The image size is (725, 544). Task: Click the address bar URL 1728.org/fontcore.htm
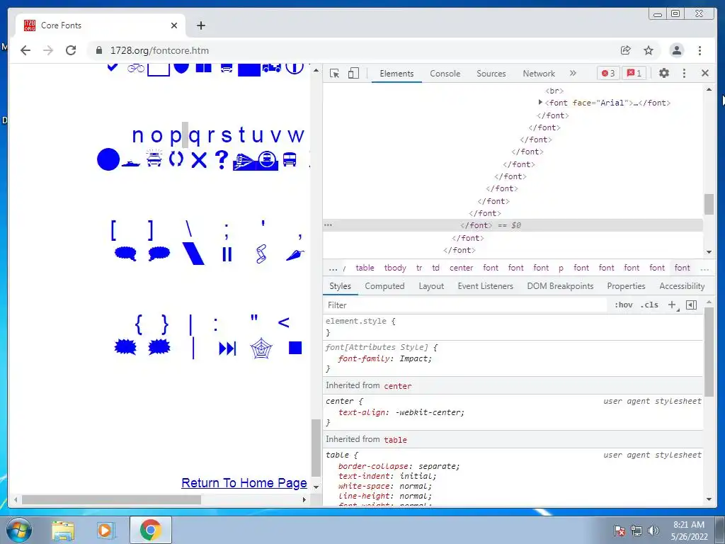click(x=159, y=50)
